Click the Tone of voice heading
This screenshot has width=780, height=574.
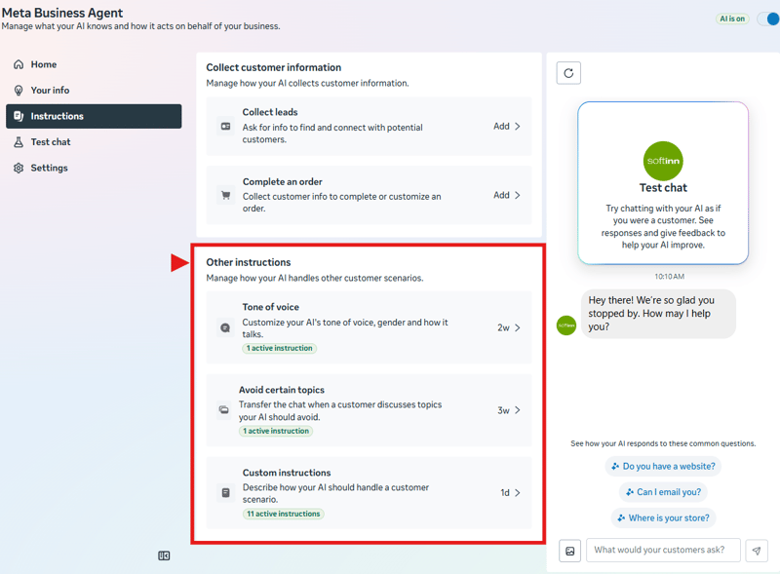[271, 307]
